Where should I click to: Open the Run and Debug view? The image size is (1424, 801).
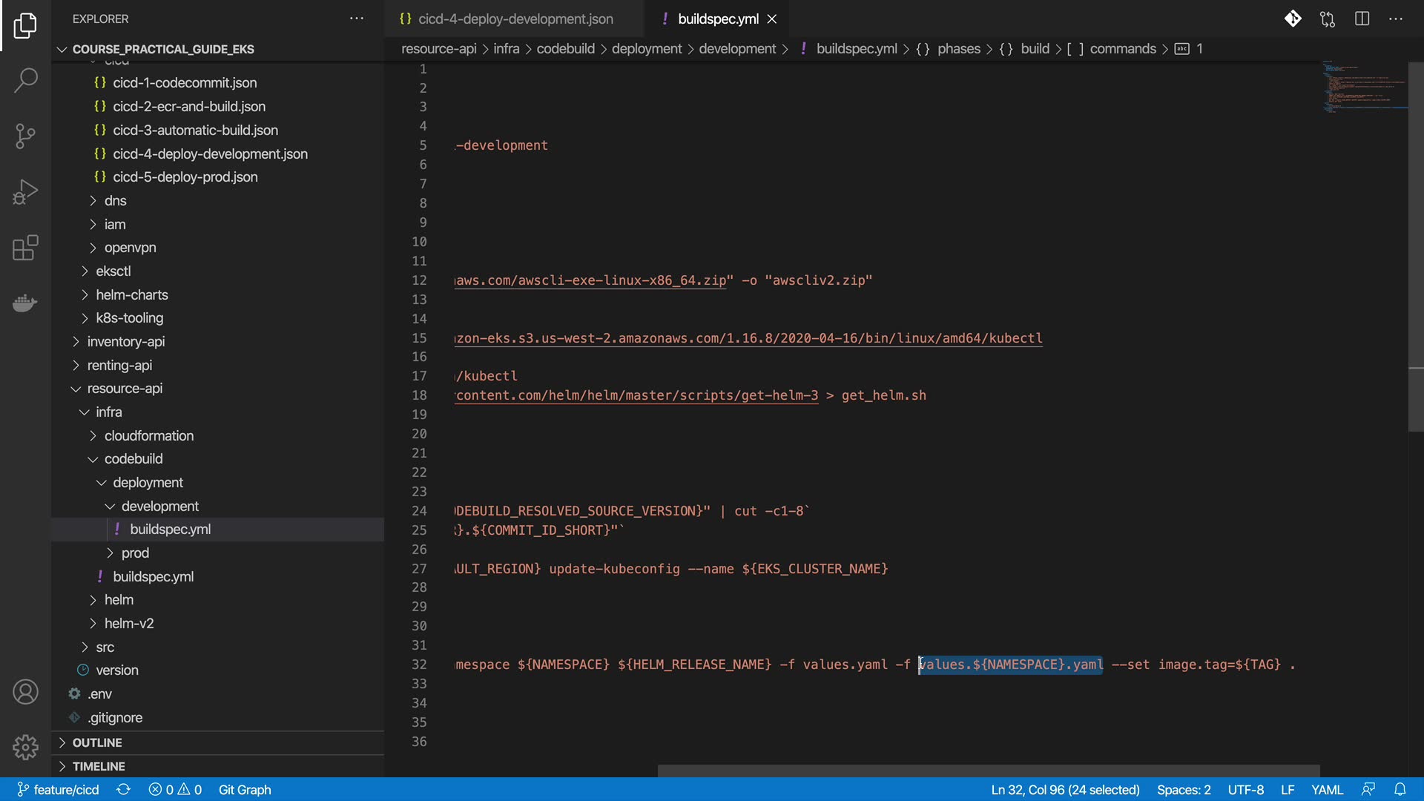coord(25,192)
